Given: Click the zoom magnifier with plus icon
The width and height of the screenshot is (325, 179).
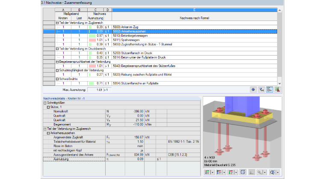Looking at the screenshot, I should tap(260, 172).
